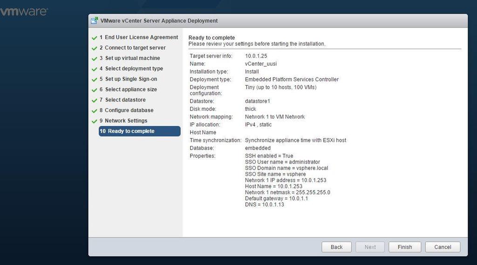
Task: Click 'Default gateway = 10.0.1.1' property
Action: point(276,198)
